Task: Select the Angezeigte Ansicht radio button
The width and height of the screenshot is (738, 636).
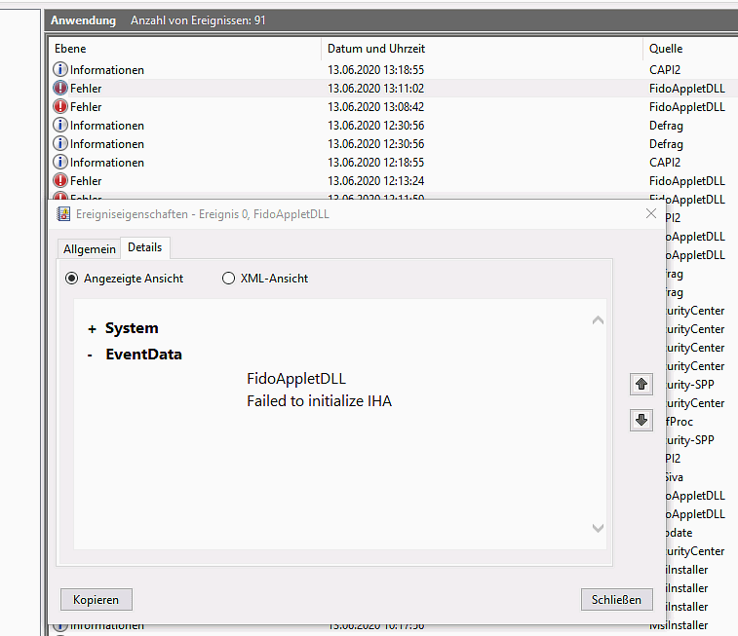Action: pos(71,279)
